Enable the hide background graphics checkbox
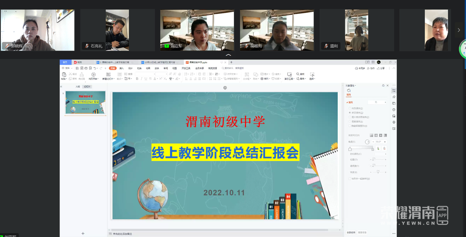 point(350,126)
